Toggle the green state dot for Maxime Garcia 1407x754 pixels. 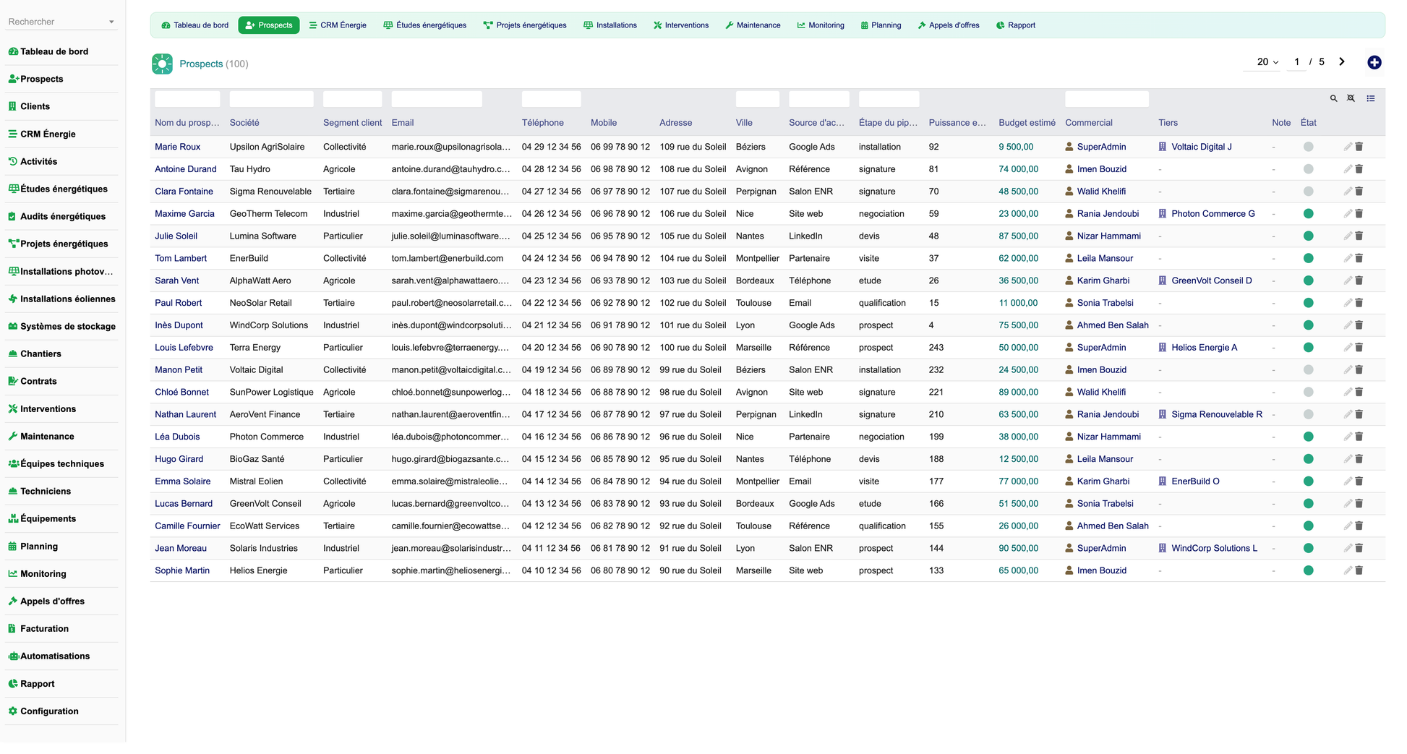point(1308,214)
